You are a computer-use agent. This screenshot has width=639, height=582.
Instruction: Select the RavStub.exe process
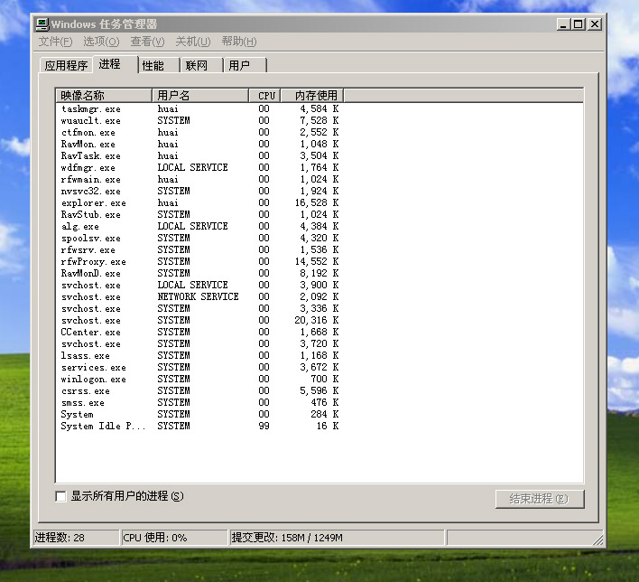click(199, 215)
